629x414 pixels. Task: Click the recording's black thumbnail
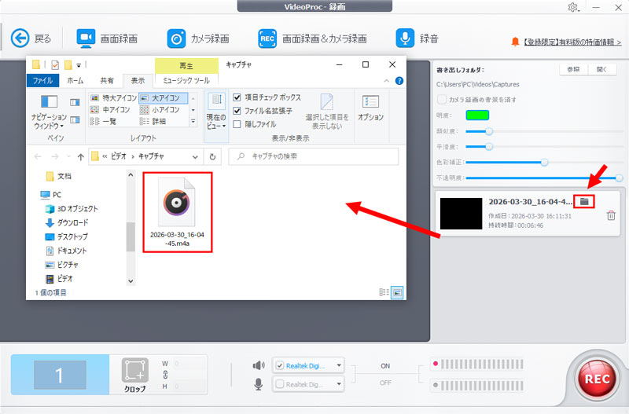461,214
